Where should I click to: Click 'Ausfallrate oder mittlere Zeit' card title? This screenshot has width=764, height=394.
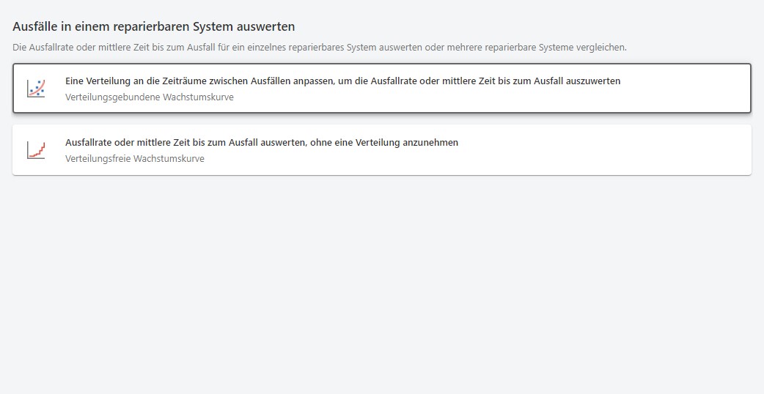point(183,143)
